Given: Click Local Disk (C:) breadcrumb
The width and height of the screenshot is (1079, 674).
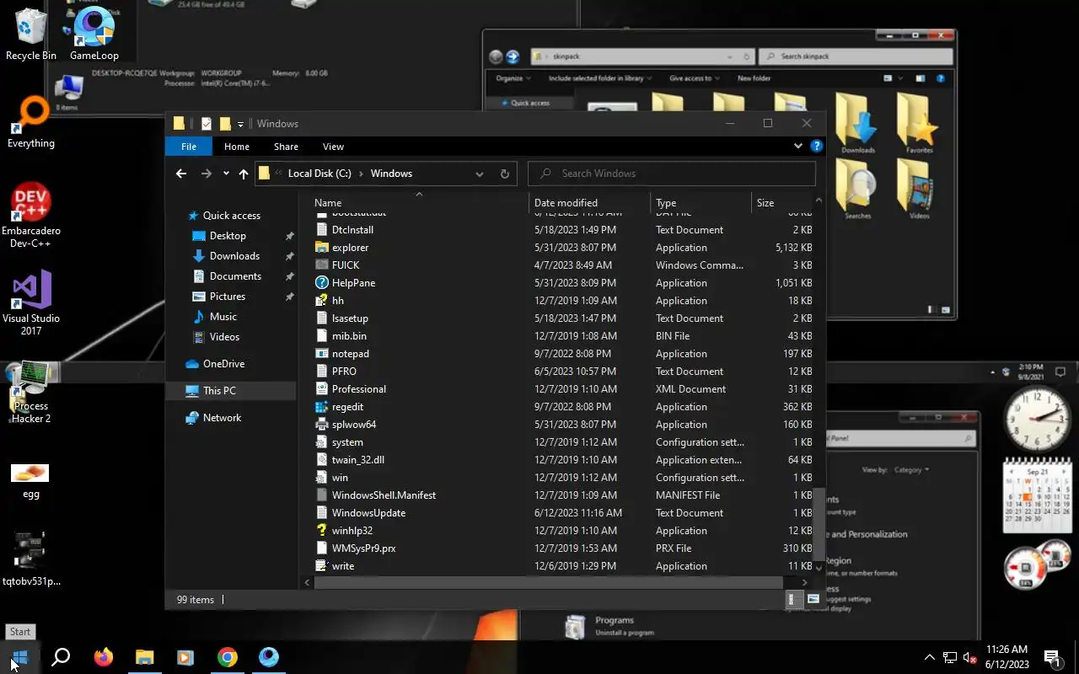Looking at the screenshot, I should point(319,174).
